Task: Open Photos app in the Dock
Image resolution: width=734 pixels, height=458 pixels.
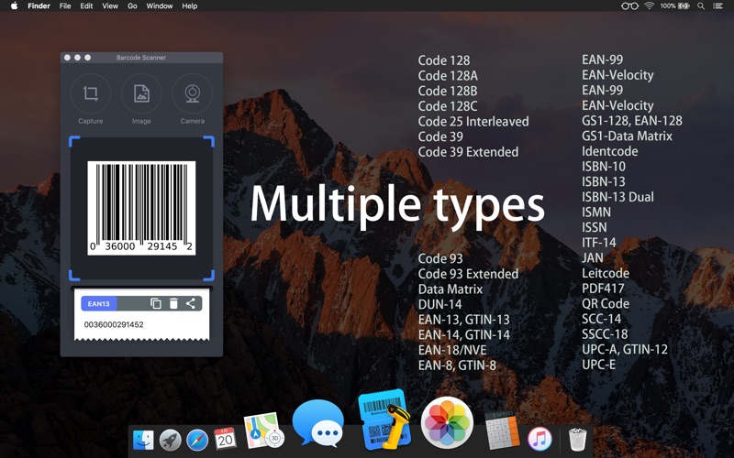Action: (x=447, y=423)
